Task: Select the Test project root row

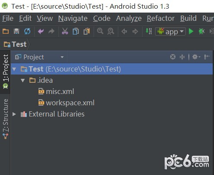Action: [112, 69]
